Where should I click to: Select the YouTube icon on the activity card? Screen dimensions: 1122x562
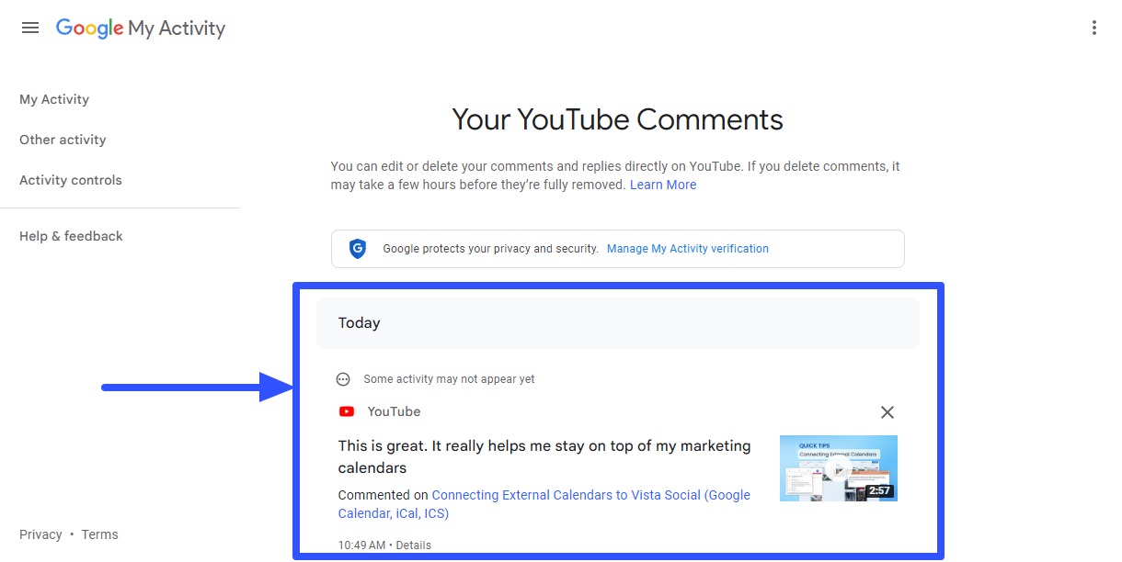pos(347,411)
